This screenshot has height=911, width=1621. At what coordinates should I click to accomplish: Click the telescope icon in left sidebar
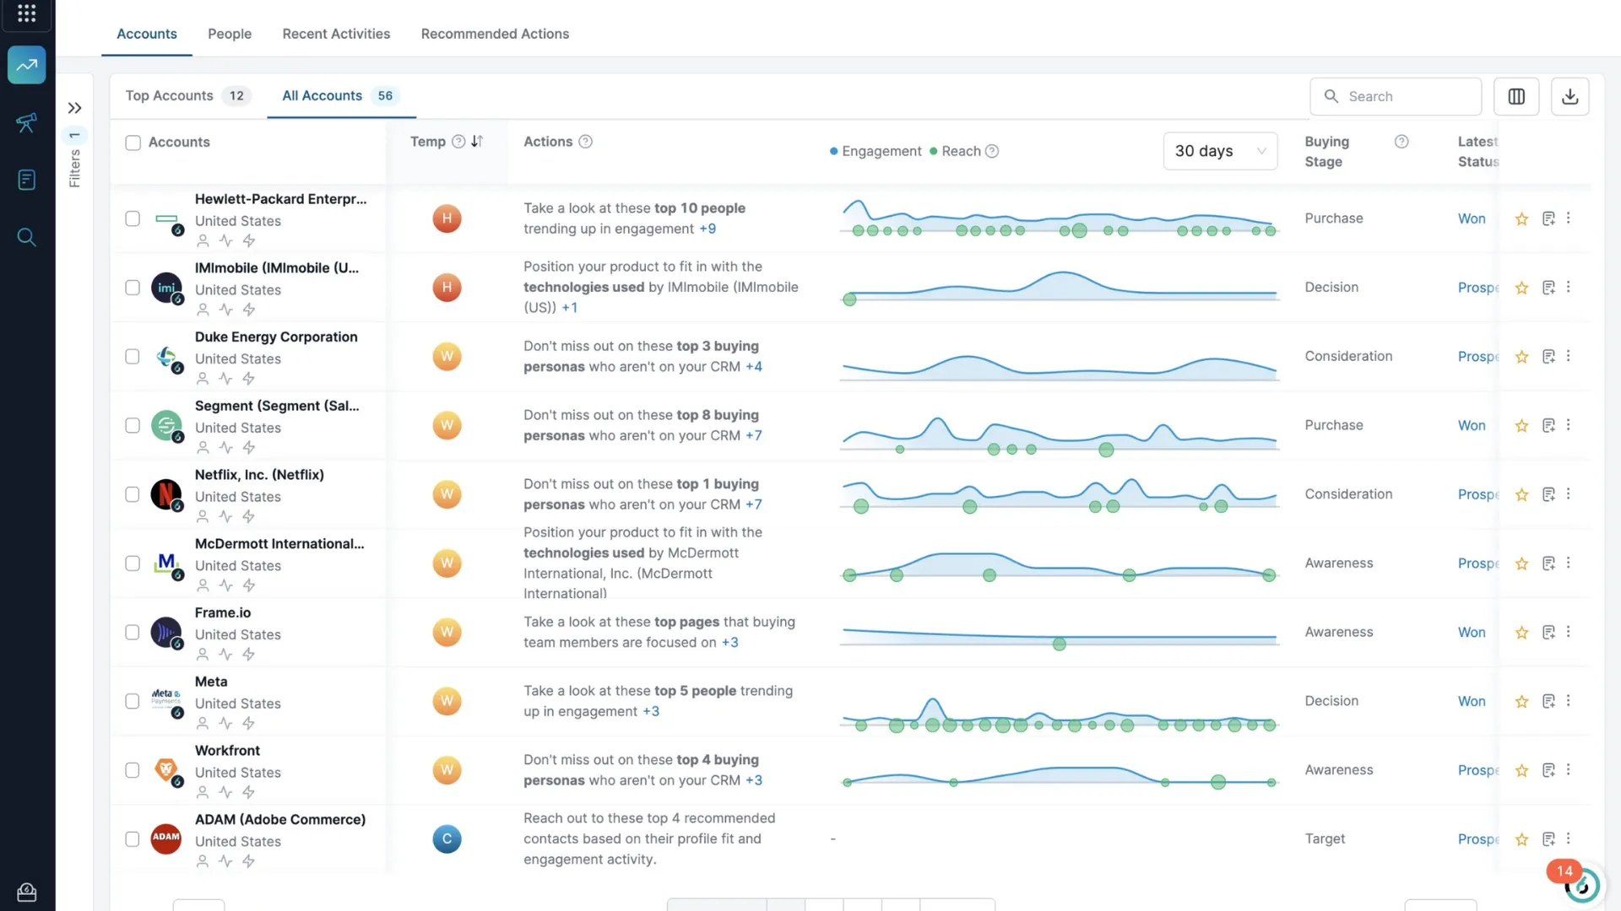(26, 123)
